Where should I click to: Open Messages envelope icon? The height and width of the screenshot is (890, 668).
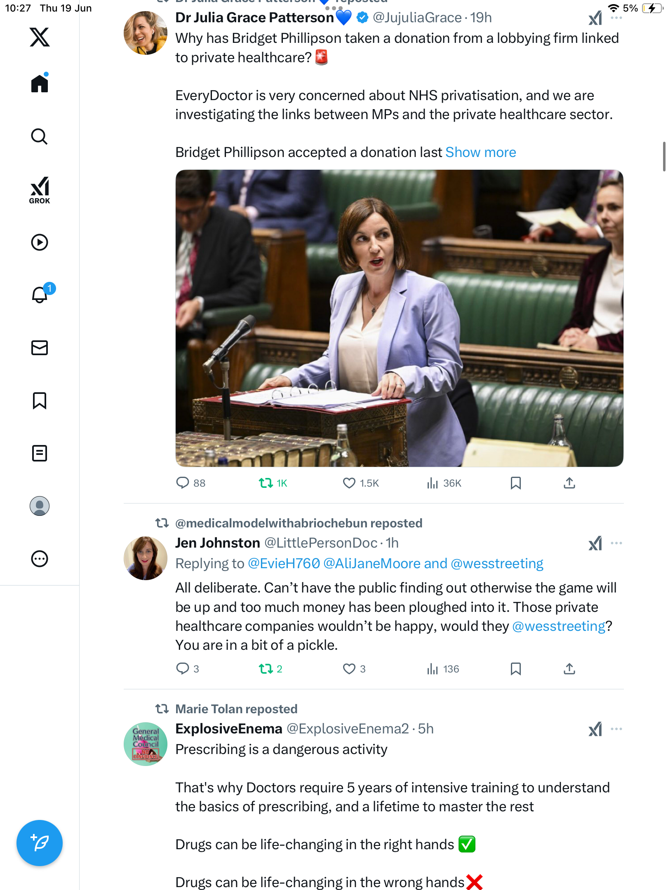[40, 348]
